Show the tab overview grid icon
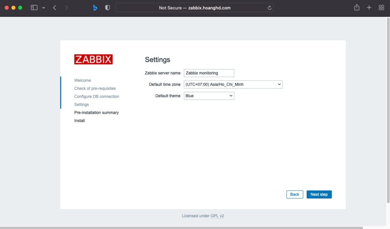Image resolution: width=390 pixels, height=229 pixels. point(381,8)
